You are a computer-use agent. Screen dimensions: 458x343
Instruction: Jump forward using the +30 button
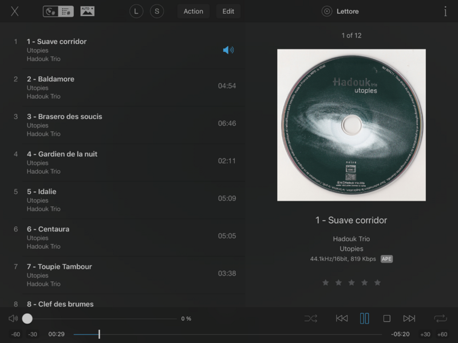(425, 334)
